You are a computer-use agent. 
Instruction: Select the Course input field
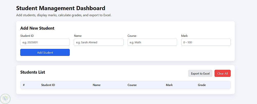(152, 42)
